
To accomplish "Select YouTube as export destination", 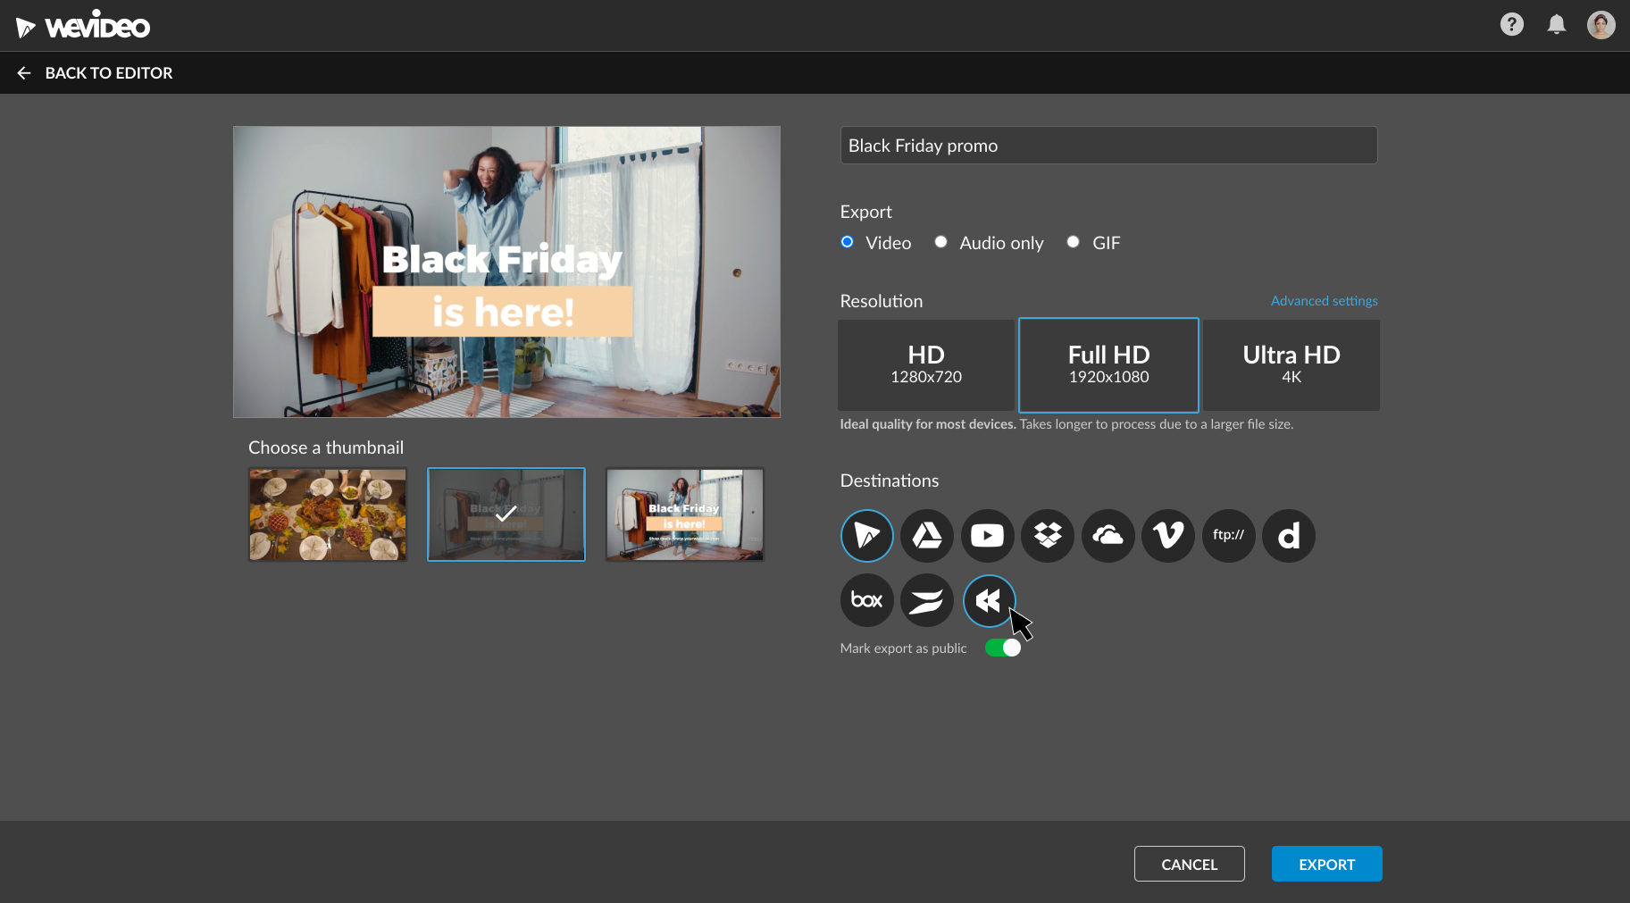I will (x=987, y=535).
